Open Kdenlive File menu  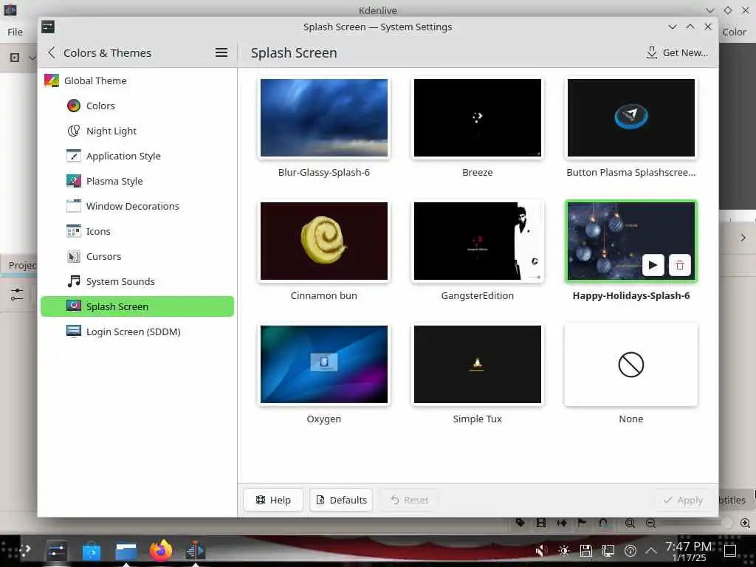(x=15, y=32)
